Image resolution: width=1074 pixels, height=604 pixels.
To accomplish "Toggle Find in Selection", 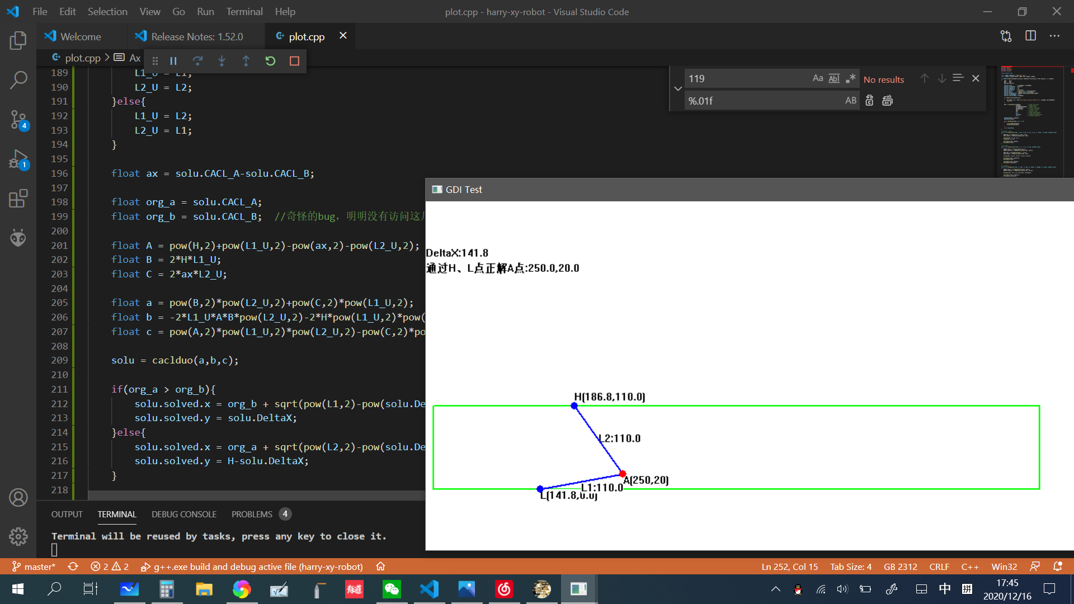I will coord(958,79).
